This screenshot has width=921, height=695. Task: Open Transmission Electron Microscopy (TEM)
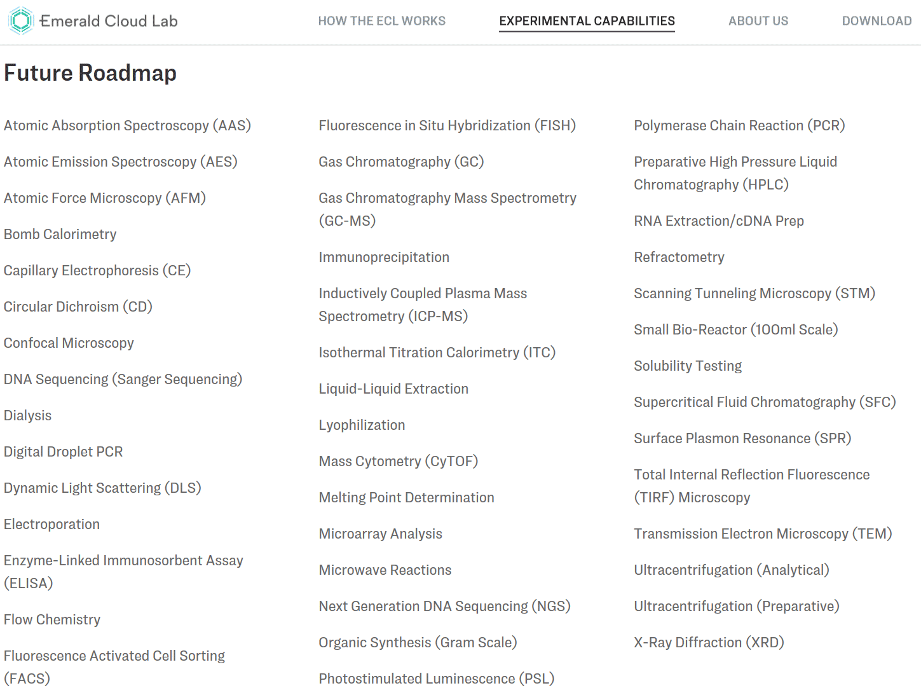point(763,534)
